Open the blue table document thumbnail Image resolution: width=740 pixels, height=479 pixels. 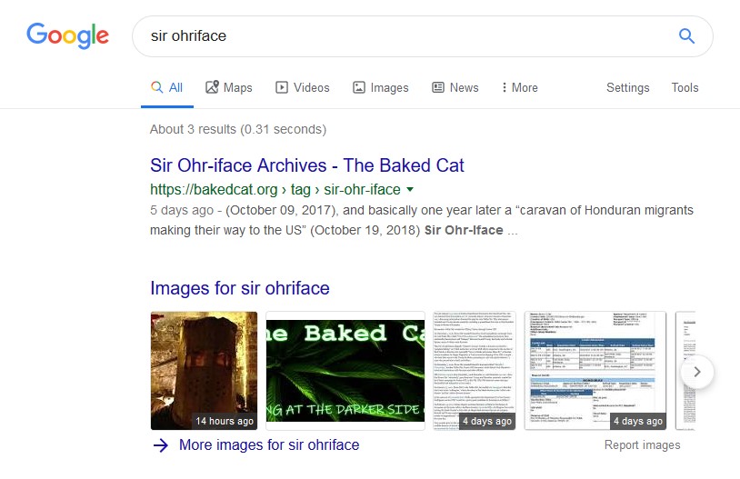595,371
